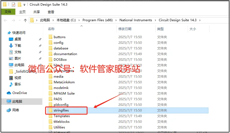The height and width of the screenshot is (133, 230).
Task: Select the media folder icon
Action: (50, 76)
